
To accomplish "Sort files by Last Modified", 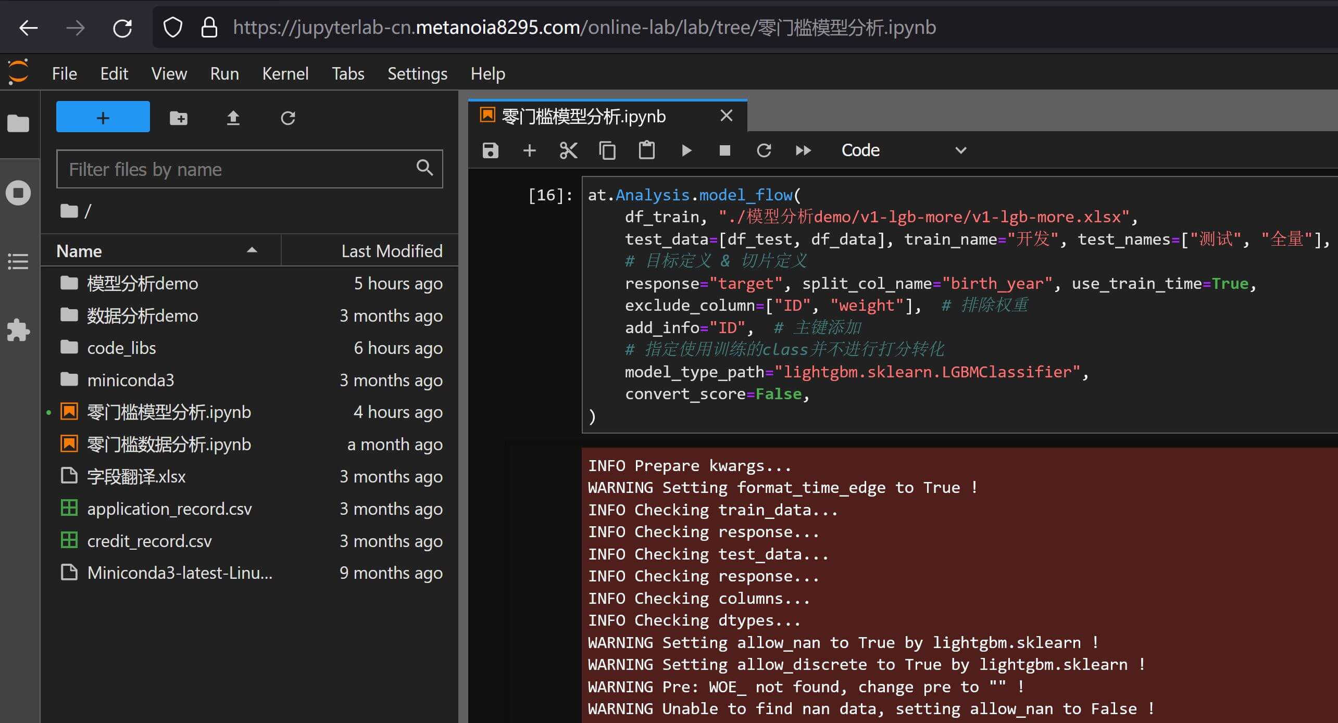I will pos(391,251).
